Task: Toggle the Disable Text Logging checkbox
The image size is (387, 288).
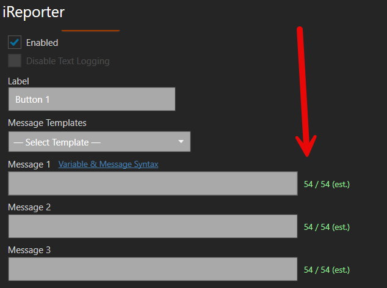Action: tap(15, 61)
